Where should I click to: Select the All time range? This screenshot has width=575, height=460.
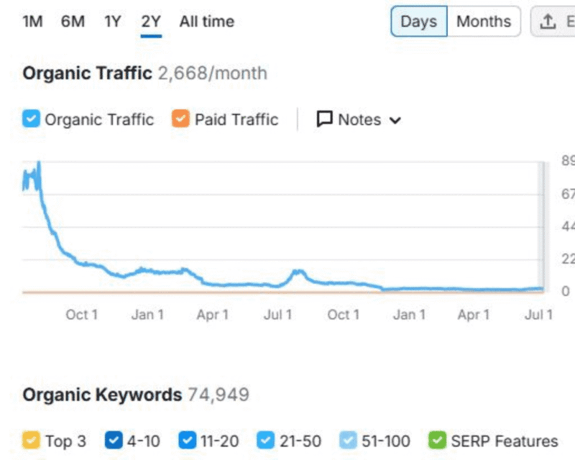pyautogui.click(x=207, y=22)
